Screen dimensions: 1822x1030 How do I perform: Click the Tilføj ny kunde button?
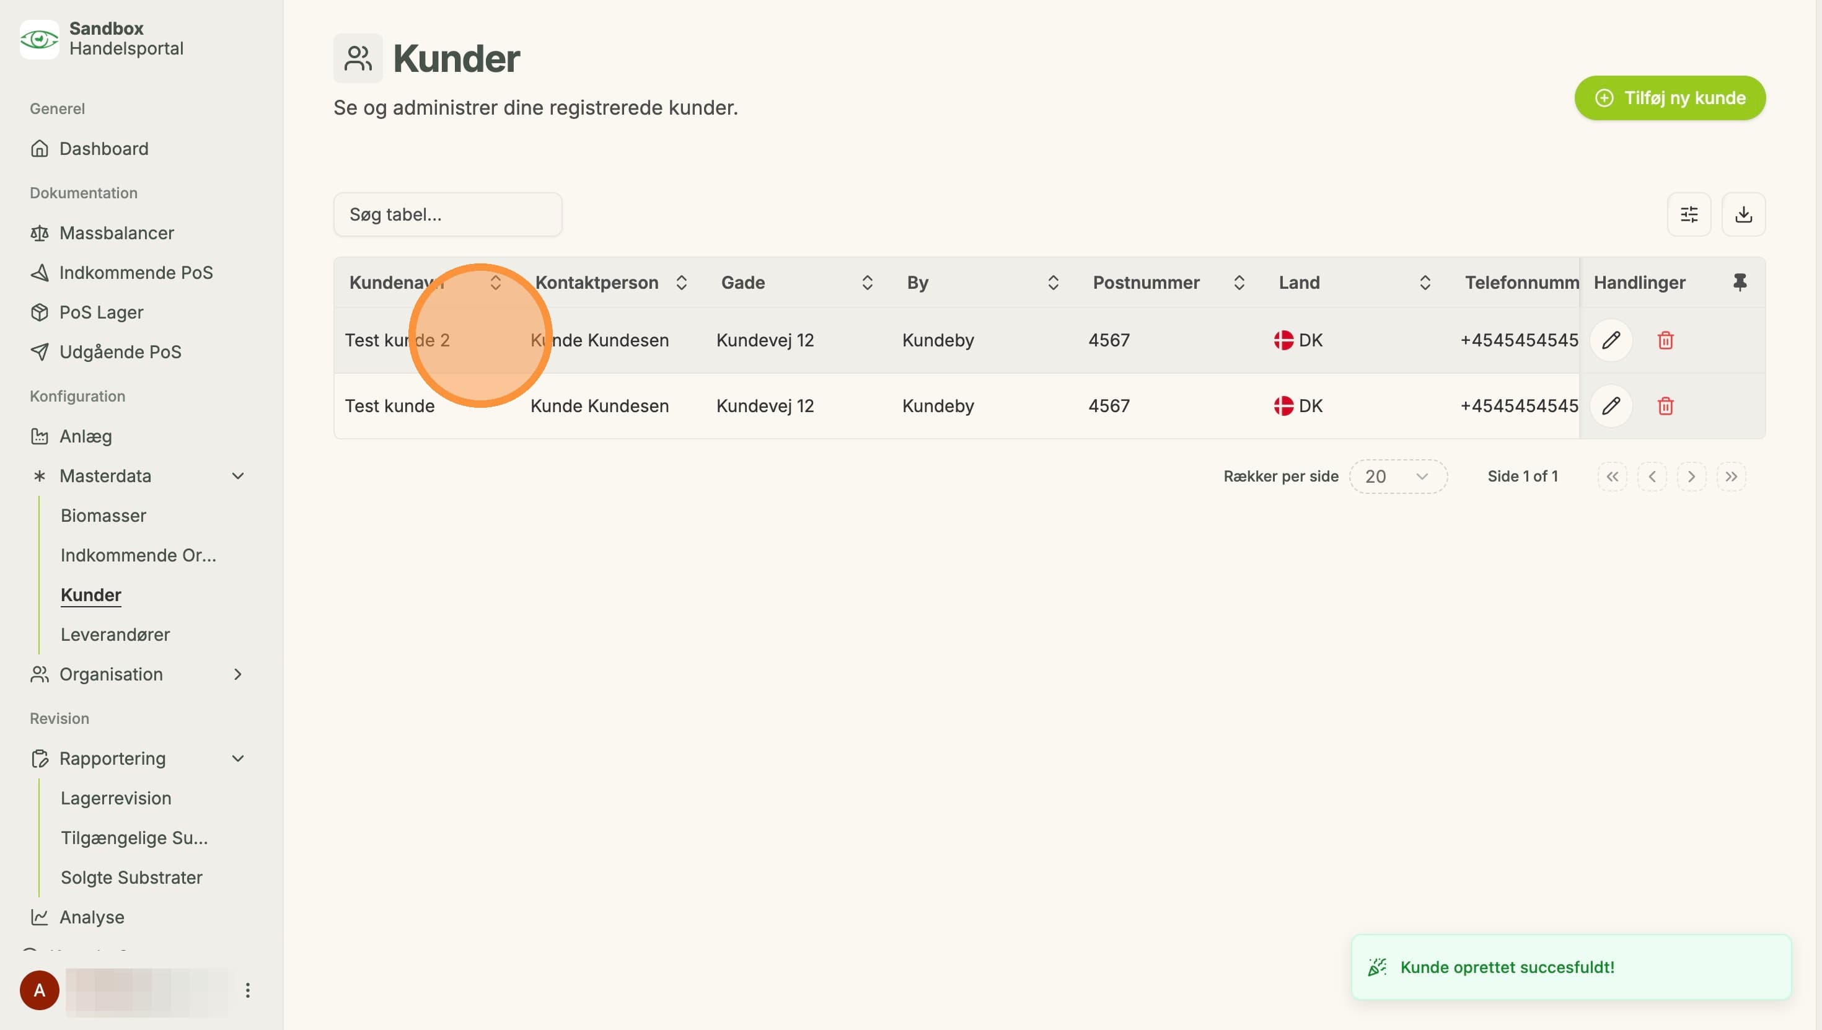pyautogui.click(x=1670, y=98)
